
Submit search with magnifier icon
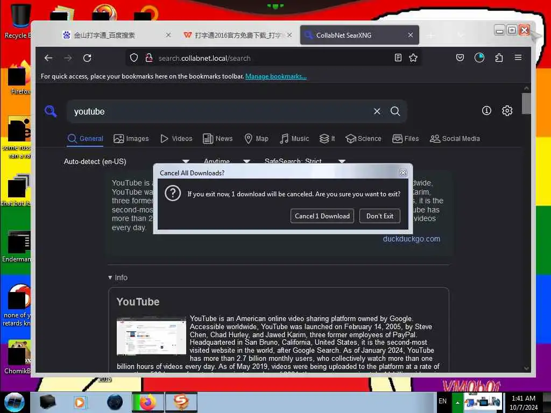395,111
